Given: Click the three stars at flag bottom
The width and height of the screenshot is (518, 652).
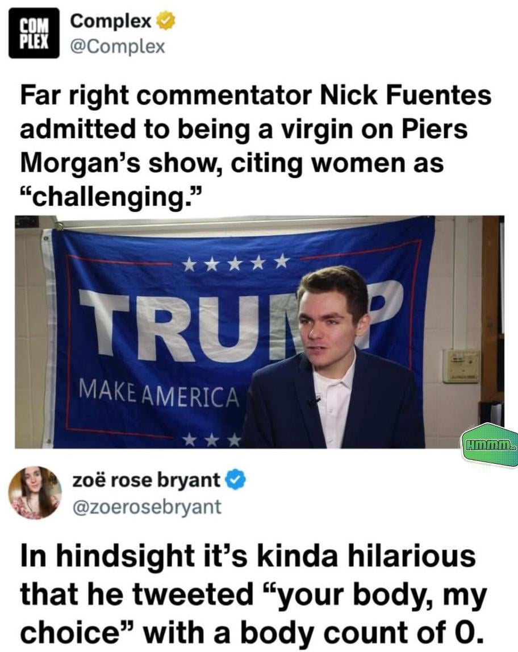Looking at the screenshot, I should pyautogui.click(x=212, y=439).
